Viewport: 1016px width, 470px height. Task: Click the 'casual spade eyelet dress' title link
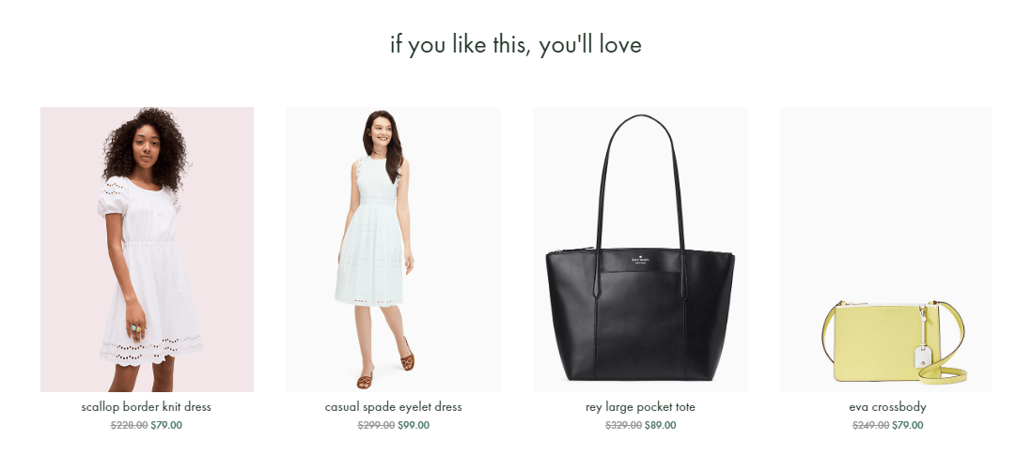(x=393, y=407)
